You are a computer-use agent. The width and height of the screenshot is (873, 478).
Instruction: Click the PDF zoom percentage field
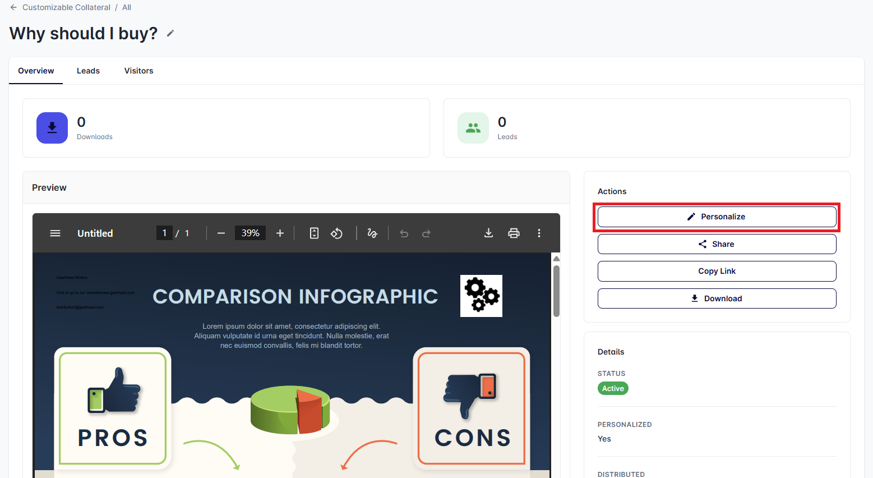tap(250, 233)
